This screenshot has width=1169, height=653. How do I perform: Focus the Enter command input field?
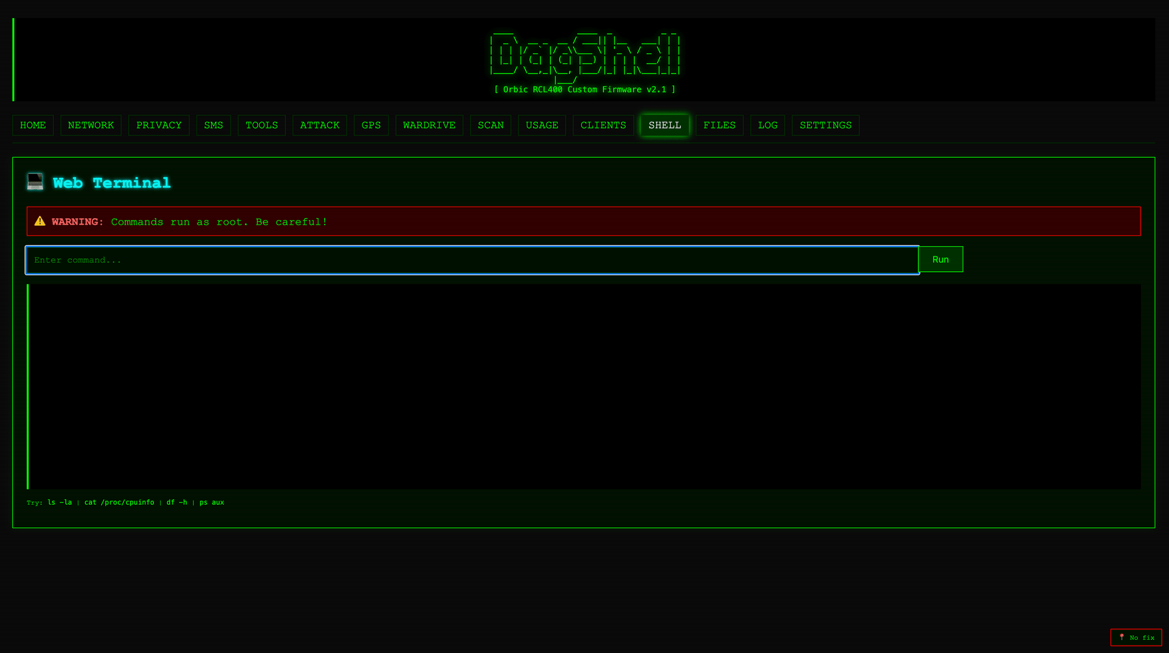pyautogui.click(x=472, y=260)
